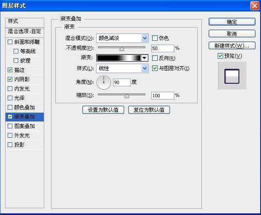Select the 描边 label in style list

coord(19,70)
